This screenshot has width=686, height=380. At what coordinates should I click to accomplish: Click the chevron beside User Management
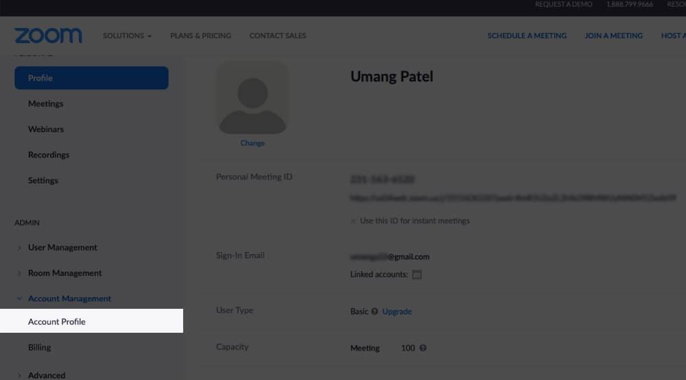pyautogui.click(x=19, y=248)
